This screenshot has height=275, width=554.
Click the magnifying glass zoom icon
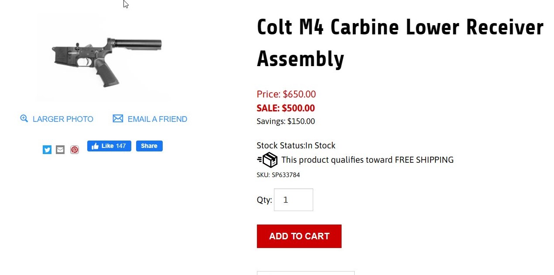coord(24,118)
